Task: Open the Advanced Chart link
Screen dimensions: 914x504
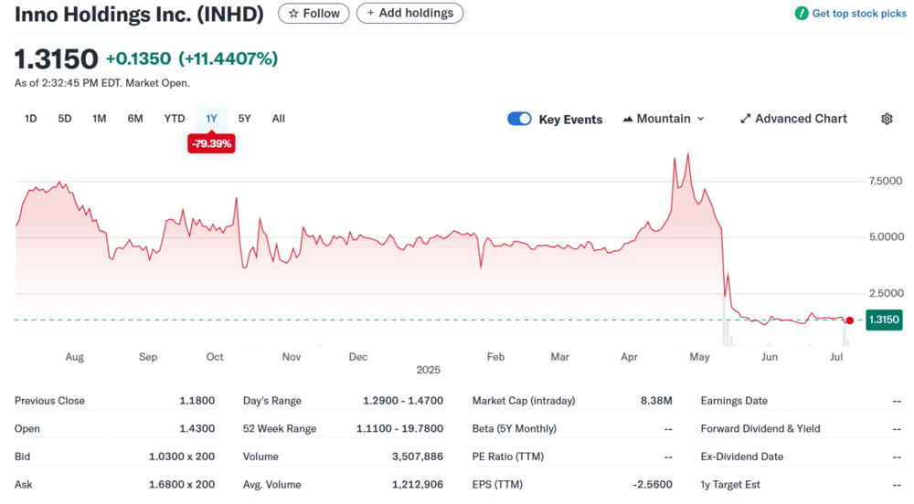Action: [794, 119]
